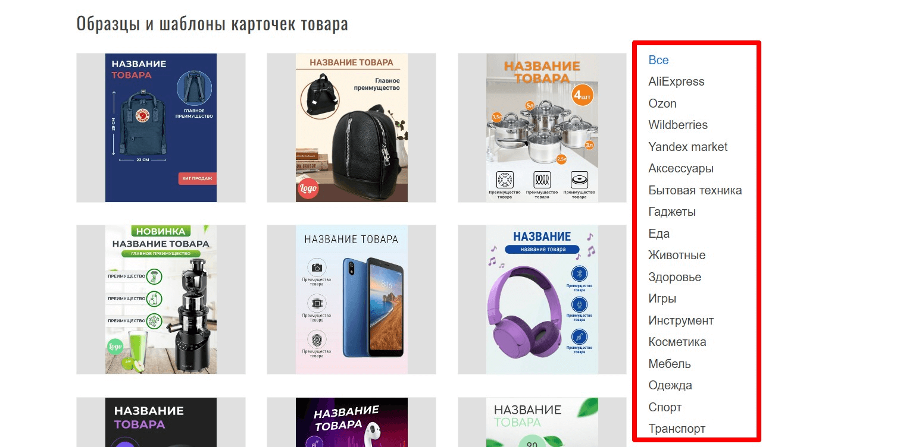
Task: Show Животные templates
Action: [677, 255]
